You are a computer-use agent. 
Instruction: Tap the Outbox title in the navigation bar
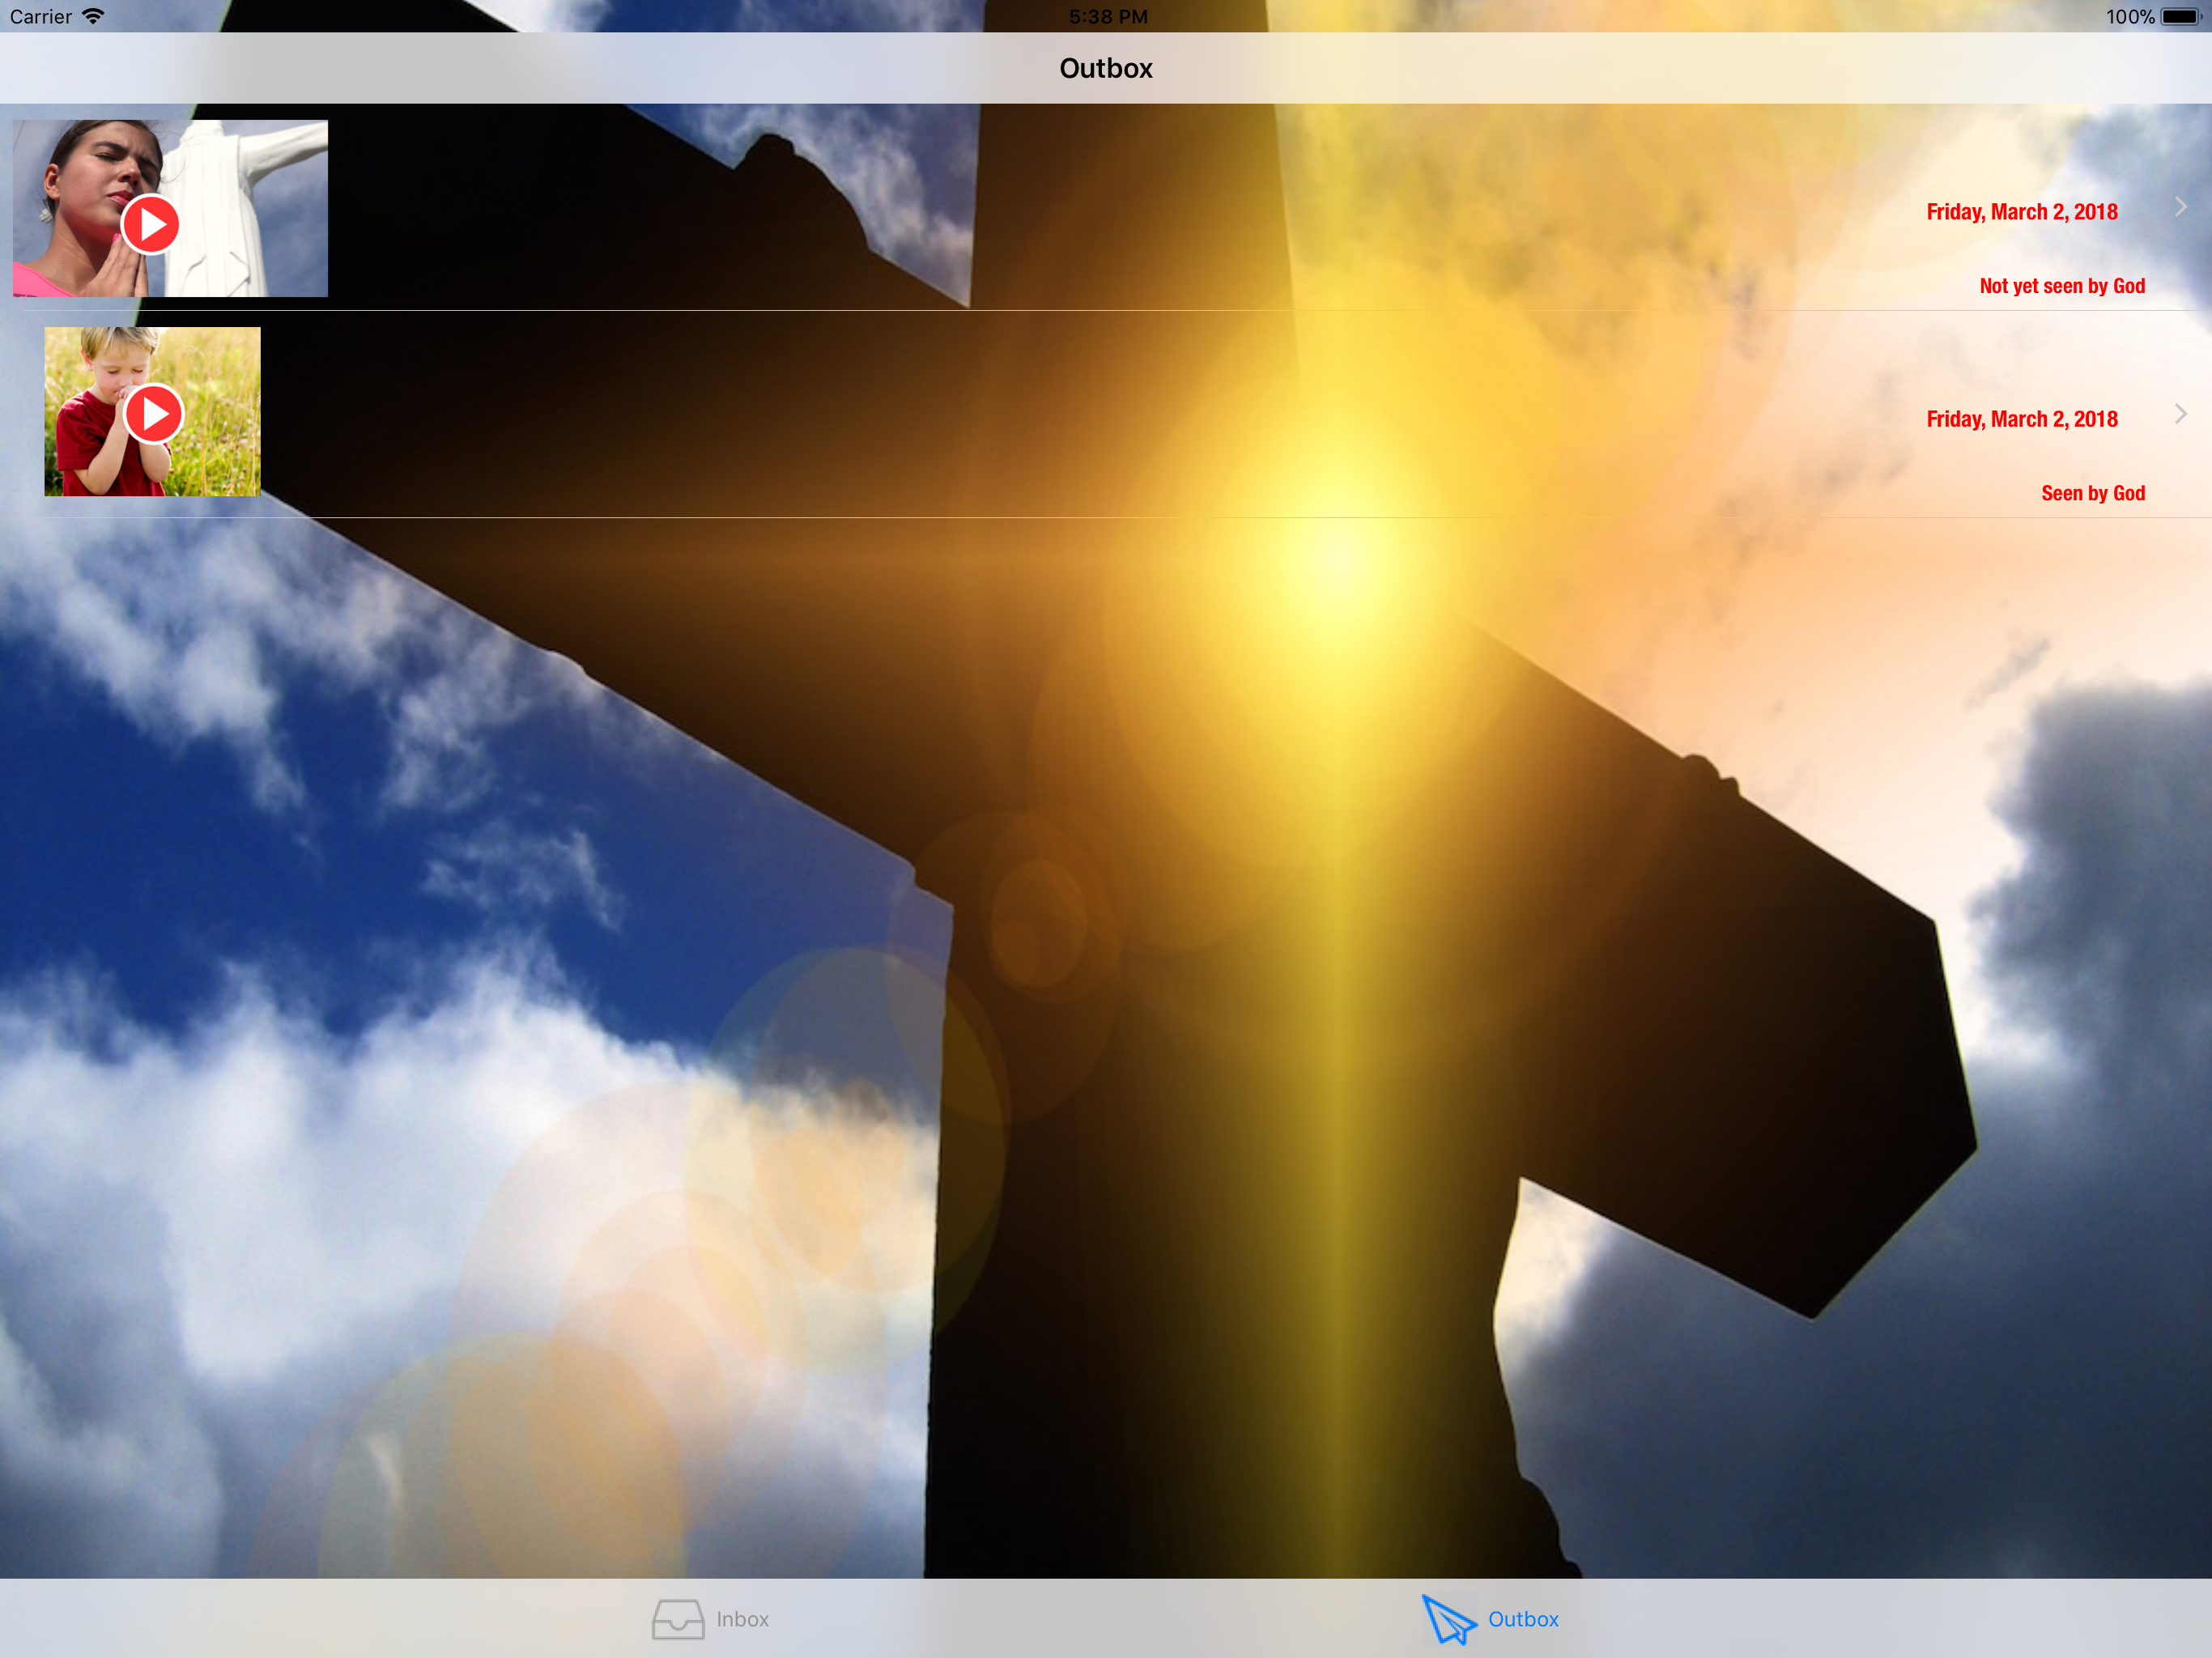pos(1106,68)
